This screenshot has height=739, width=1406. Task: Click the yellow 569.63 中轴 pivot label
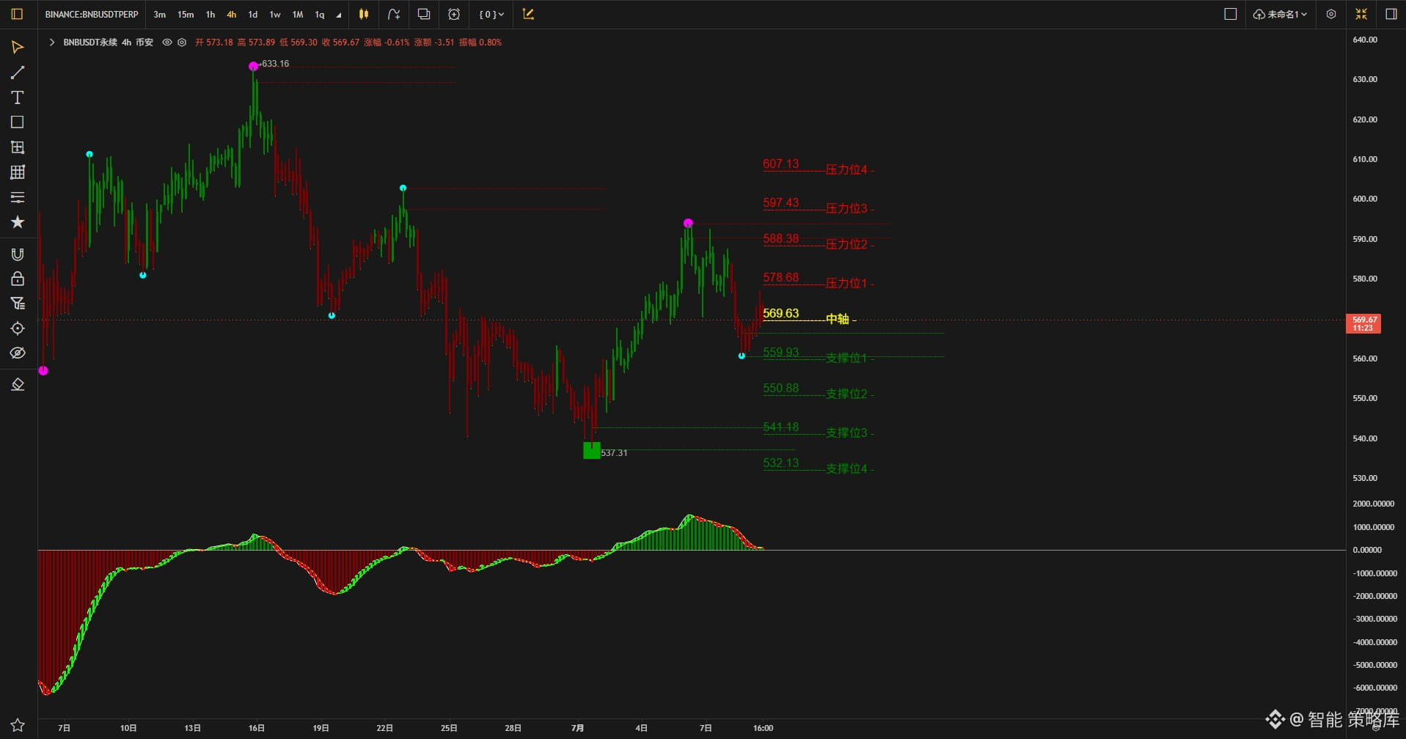coord(809,316)
